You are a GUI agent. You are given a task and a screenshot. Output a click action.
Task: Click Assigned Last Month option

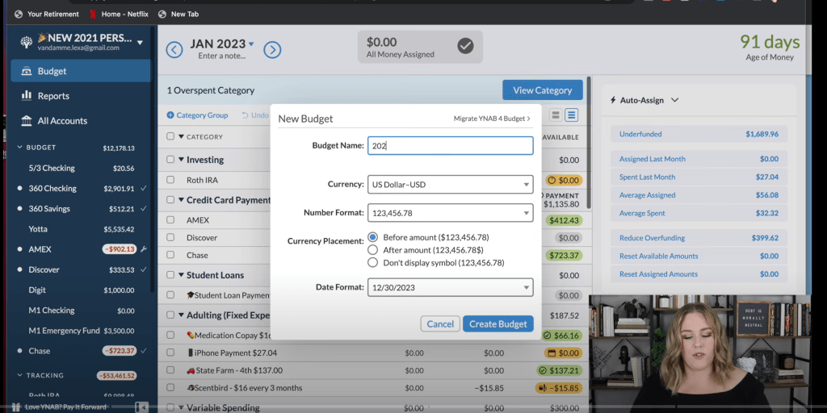click(x=699, y=159)
